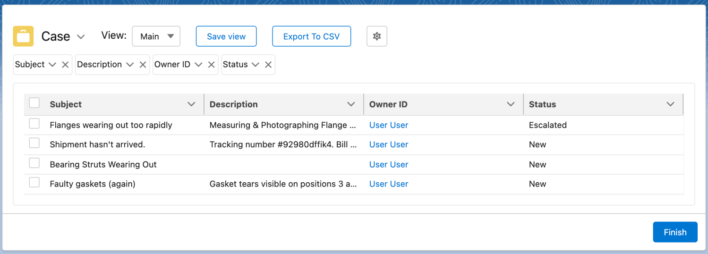
Task: Expand the Description filter chip chevron
Action: point(130,65)
